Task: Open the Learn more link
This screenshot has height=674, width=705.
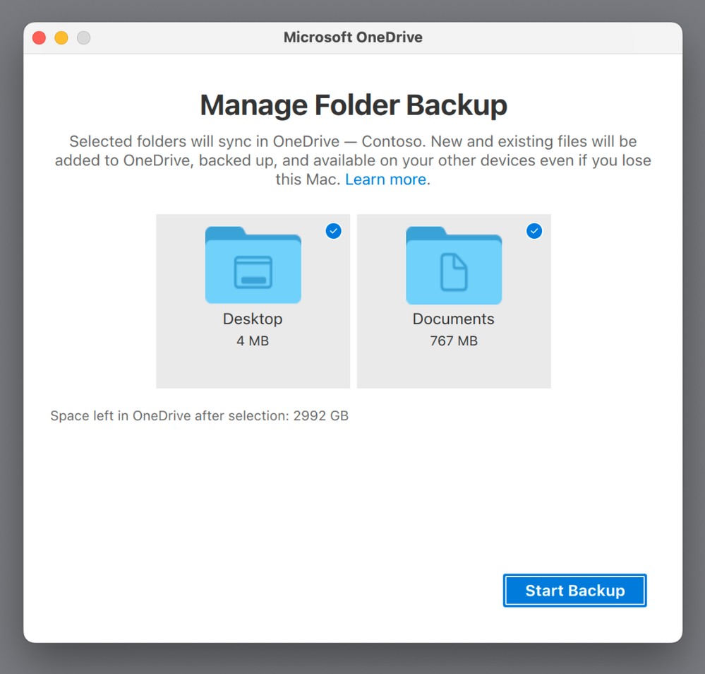Action: 385,179
